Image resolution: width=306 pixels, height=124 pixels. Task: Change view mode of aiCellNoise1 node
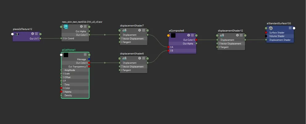[x=85, y=55]
